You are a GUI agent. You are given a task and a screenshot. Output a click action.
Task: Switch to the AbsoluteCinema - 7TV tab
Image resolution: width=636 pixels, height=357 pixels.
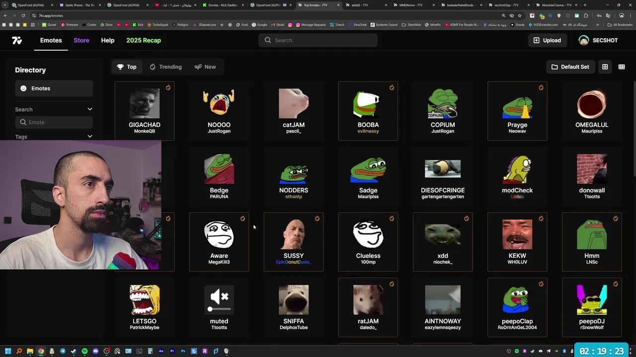pyautogui.click(x=556, y=5)
